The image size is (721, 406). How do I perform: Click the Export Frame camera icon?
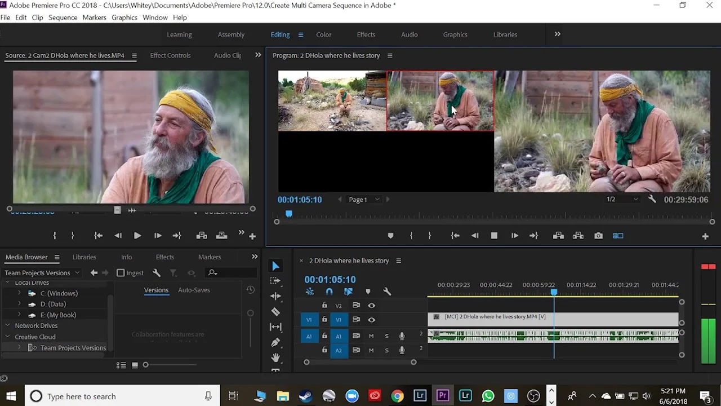click(598, 236)
